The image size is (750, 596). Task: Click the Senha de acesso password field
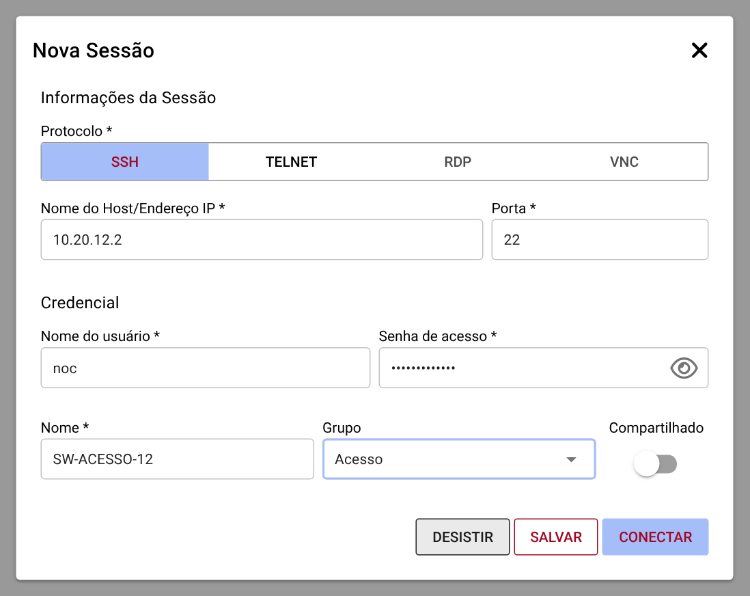(543, 368)
